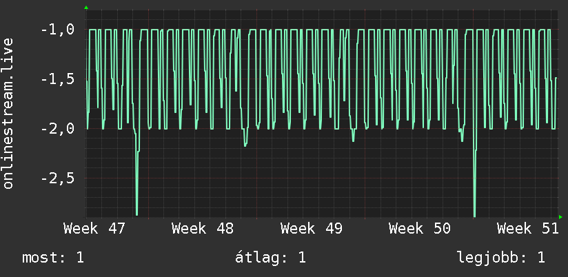Click the 'most: 1' statistic
Image resolution: width=568 pixels, height=277 pixels.
pyautogui.click(x=53, y=258)
